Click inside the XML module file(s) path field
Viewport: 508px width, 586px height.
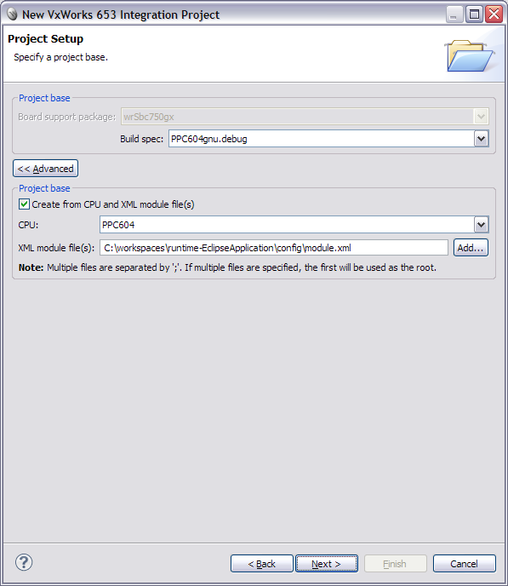pos(274,248)
